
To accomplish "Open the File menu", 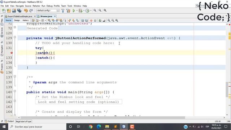I will pos(2,6).
